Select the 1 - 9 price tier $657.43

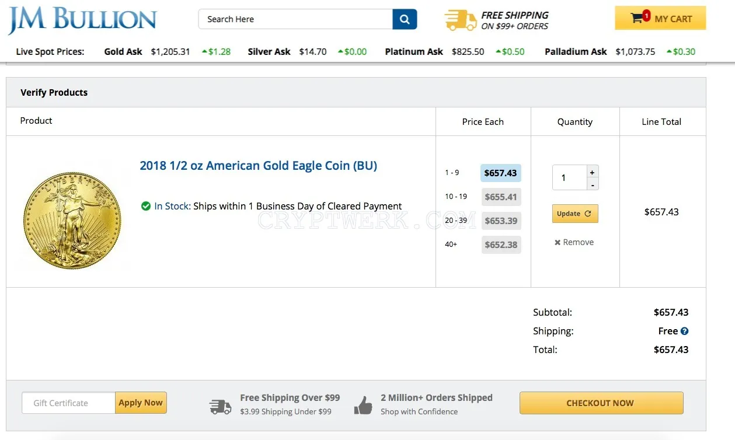pos(500,173)
